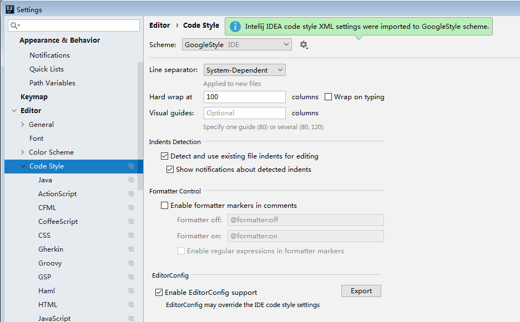Screen dimensions: 520x322
Task: Click the Editor breadcrumb link
Action: 160,25
